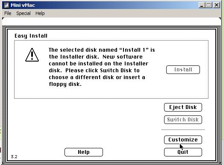Click the warning triangle icon
The width and height of the screenshot is (223, 165).
coord(32,55)
